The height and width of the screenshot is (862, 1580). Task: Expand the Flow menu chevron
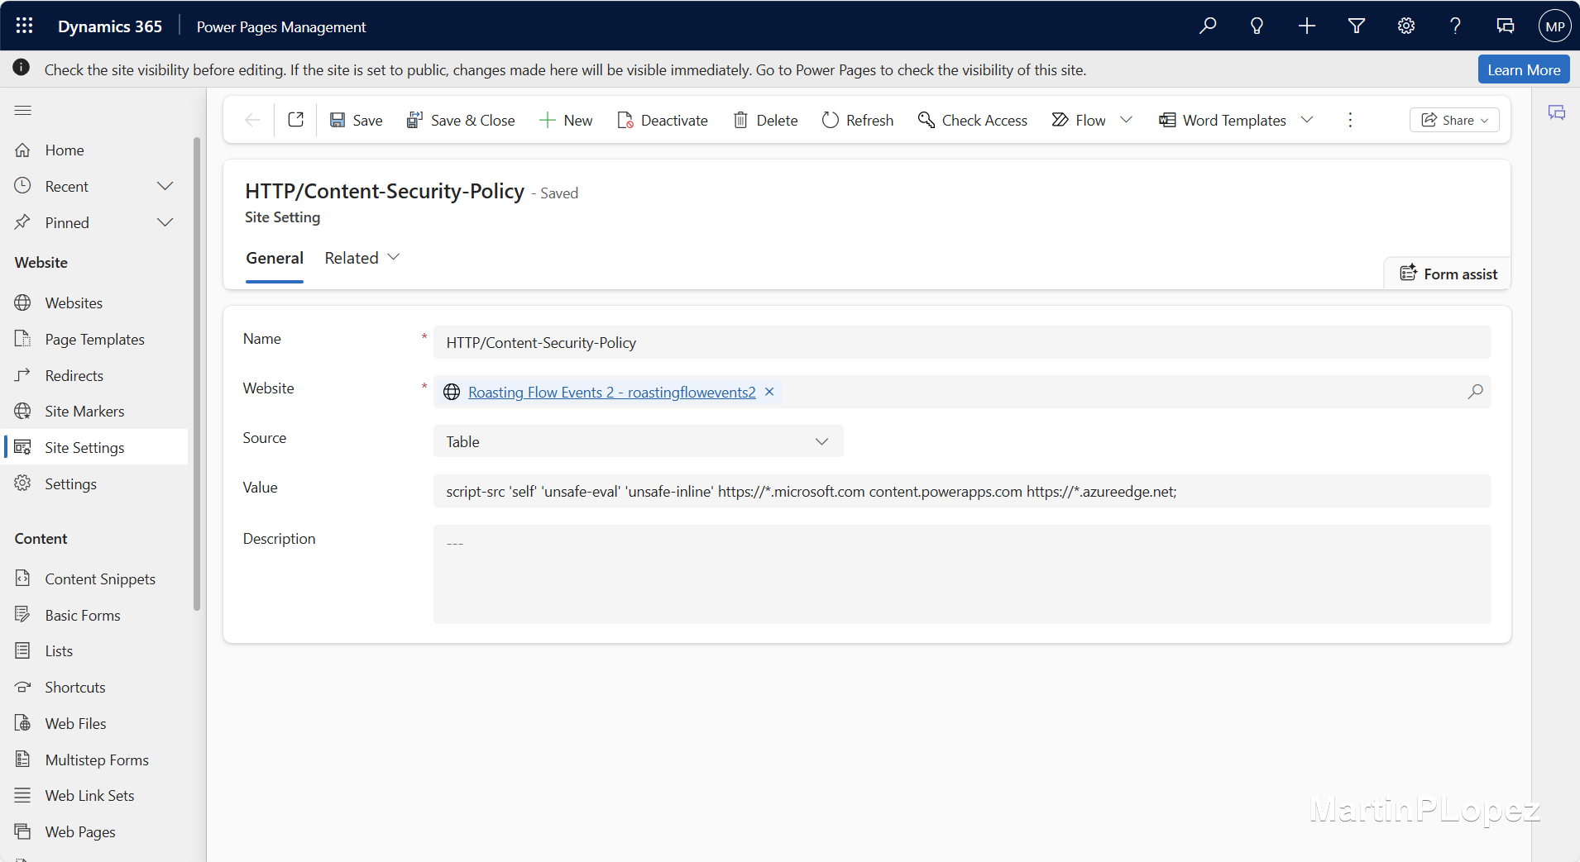click(1126, 120)
